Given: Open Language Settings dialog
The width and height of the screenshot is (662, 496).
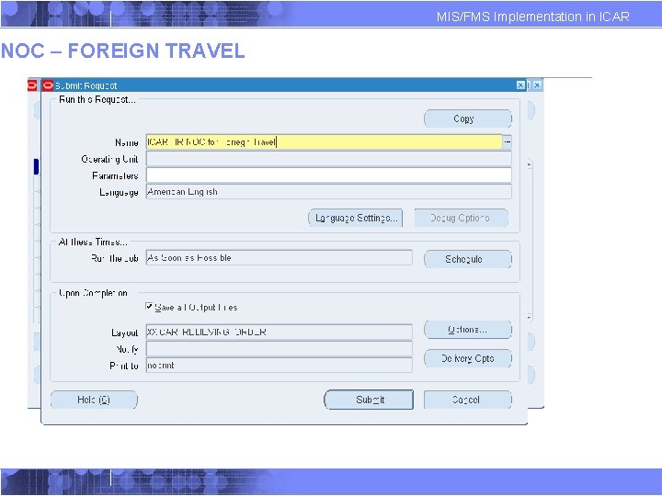Looking at the screenshot, I should tap(356, 218).
